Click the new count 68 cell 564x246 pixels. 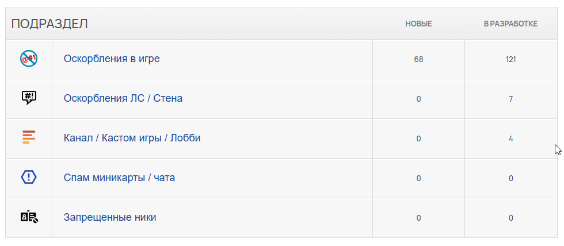click(x=419, y=59)
